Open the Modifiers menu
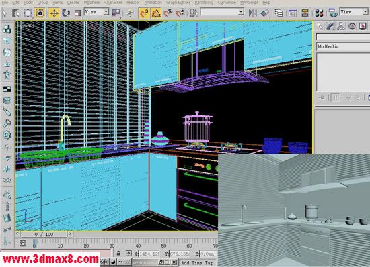This screenshot has width=370, height=267. coord(91,3)
